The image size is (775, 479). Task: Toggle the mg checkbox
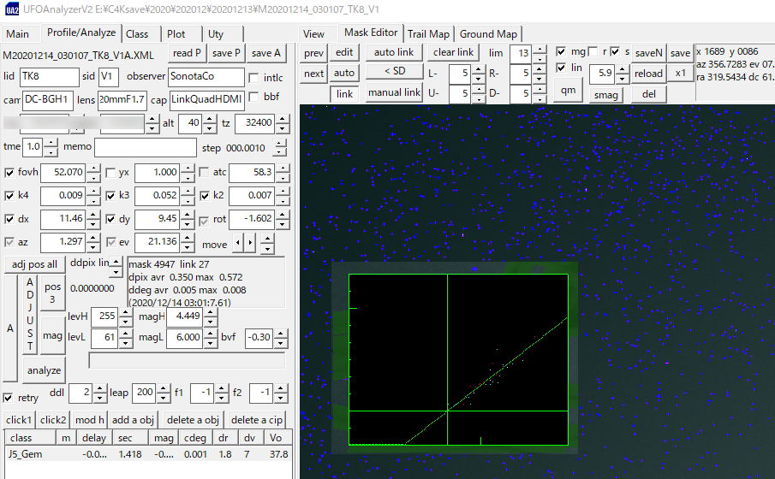[562, 51]
